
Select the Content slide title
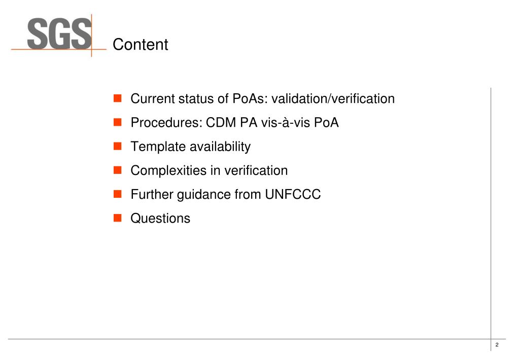(141, 44)
